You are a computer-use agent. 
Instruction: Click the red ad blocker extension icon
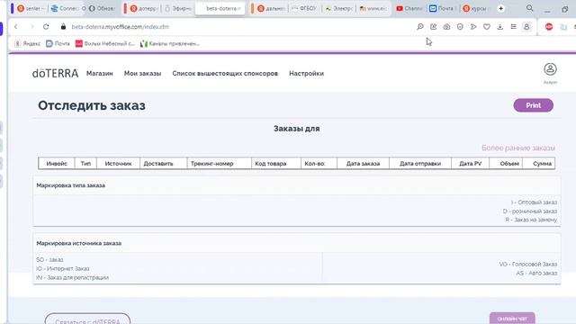[549, 27]
